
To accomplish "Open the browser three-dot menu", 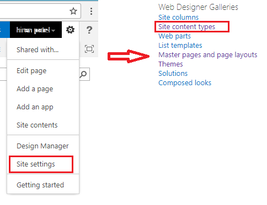I will (91, 11).
